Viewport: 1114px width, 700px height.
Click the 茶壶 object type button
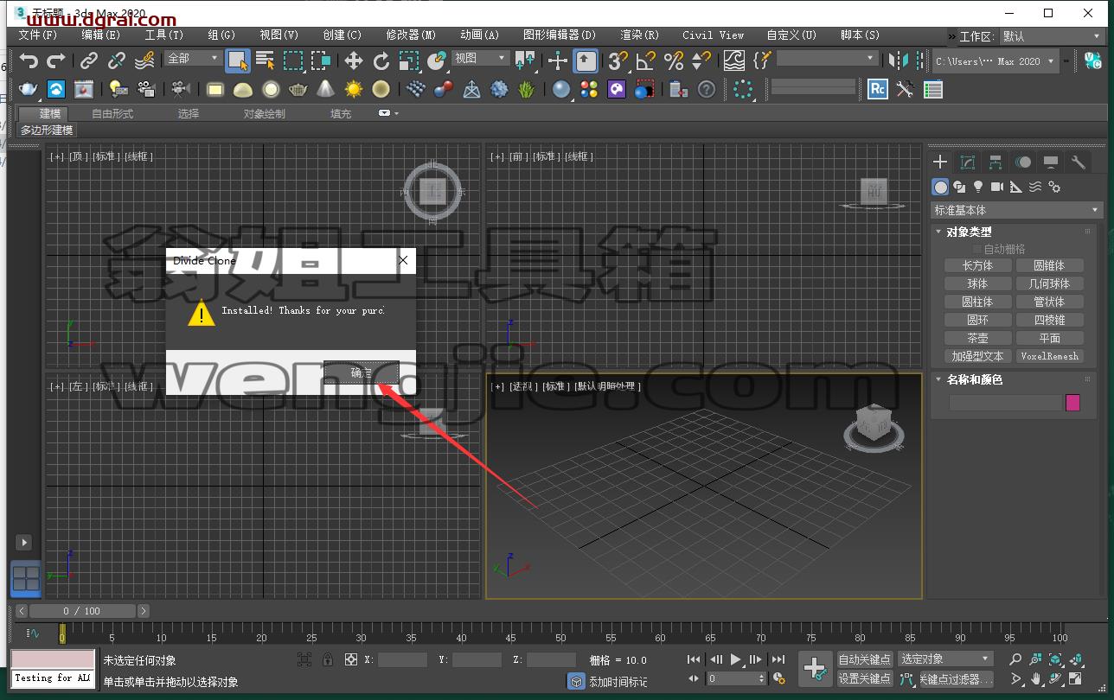point(977,338)
